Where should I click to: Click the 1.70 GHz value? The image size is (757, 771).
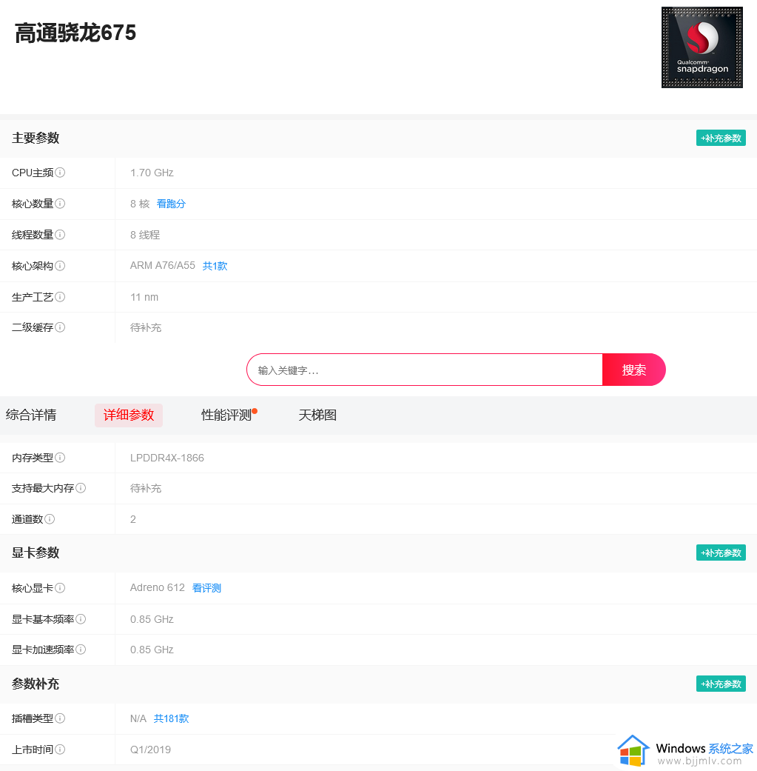click(152, 173)
